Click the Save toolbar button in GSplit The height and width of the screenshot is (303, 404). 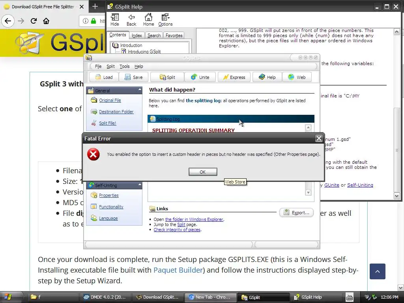click(133, 77)
